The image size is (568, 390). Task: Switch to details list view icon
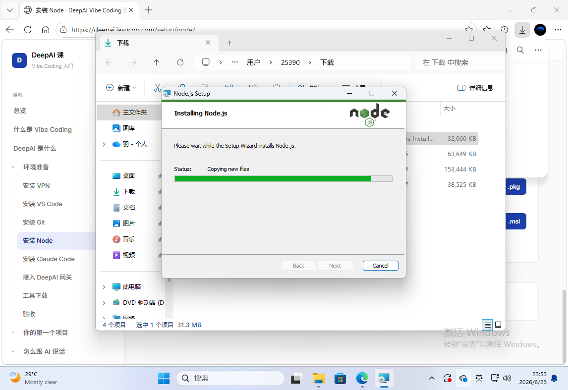click(x=487, y=325)
